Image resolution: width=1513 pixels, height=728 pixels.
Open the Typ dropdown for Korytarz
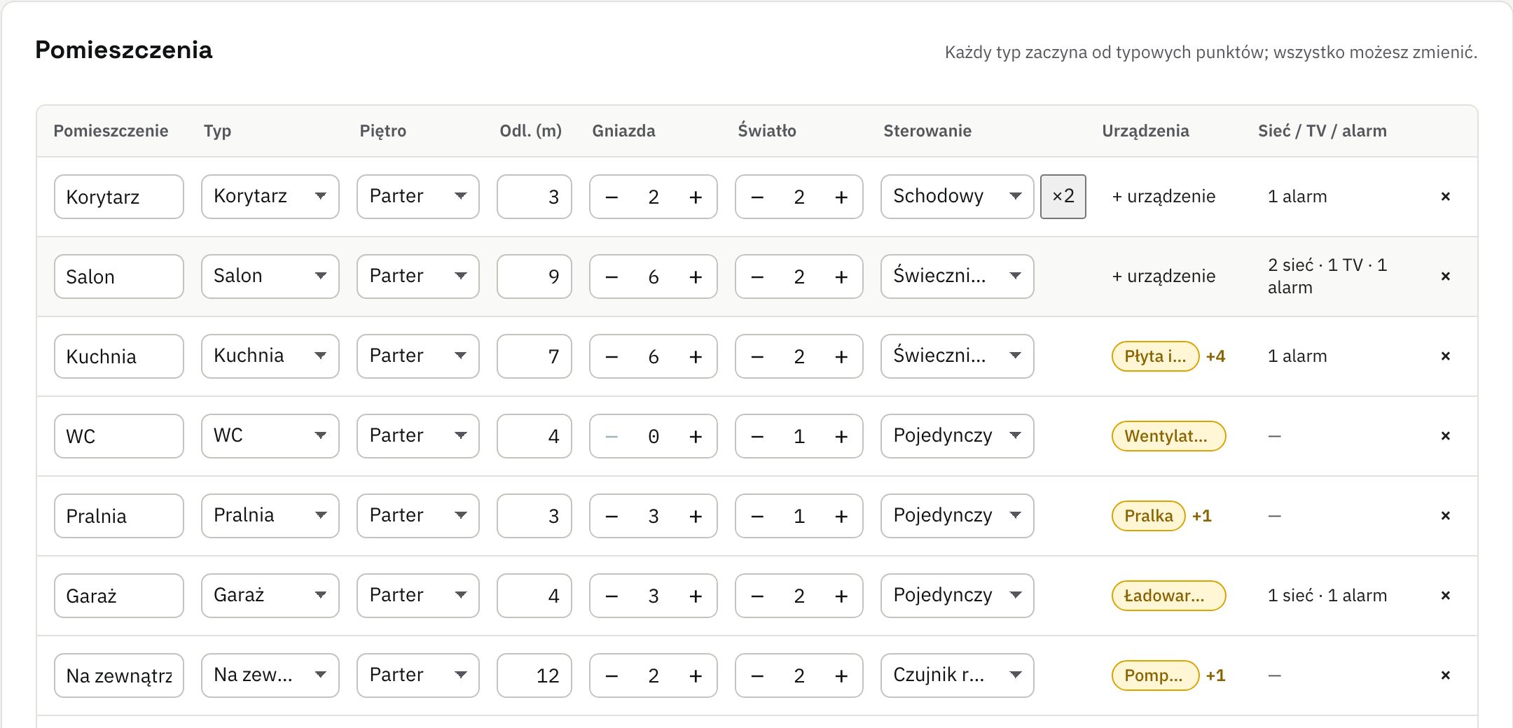tap(270, 197)
